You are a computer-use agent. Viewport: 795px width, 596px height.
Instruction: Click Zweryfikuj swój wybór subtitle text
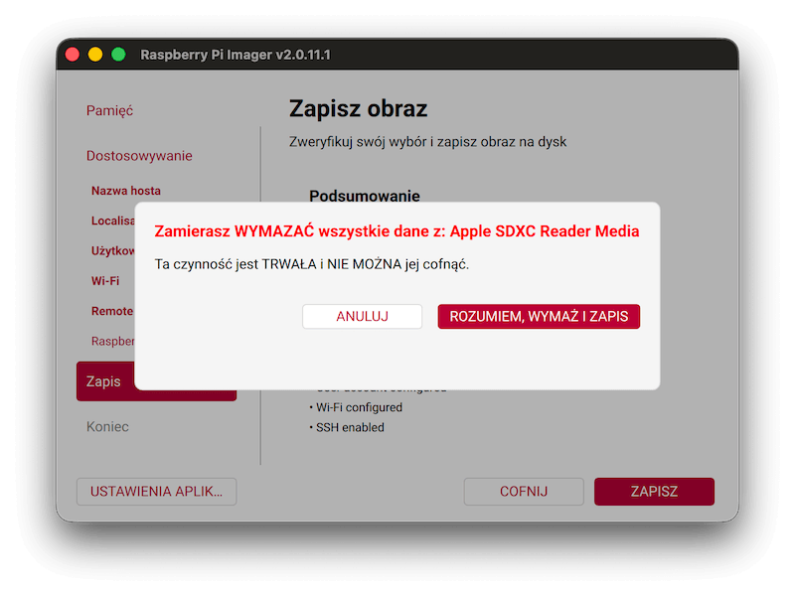click(x=427, y=142)
